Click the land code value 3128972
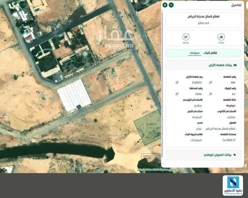This screenshot has height=198, width=248. pos(197,83)
